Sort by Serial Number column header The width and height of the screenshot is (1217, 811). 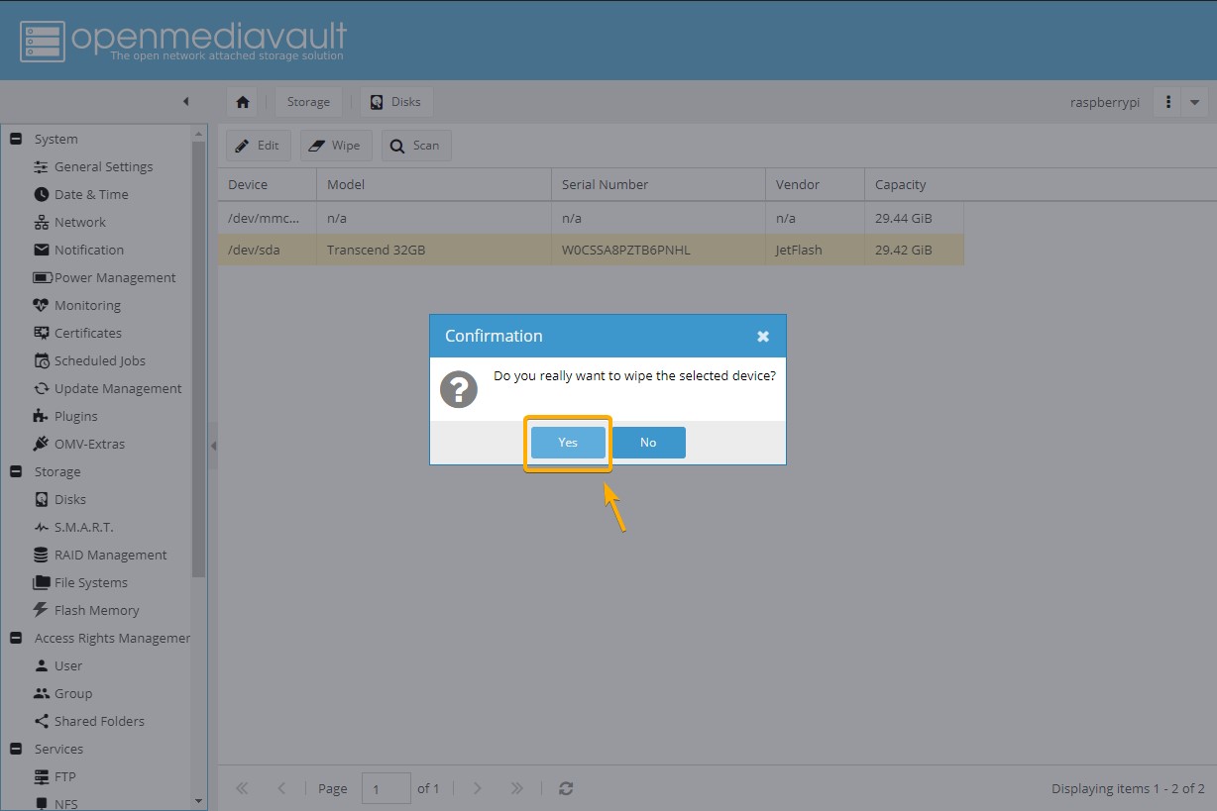(x=659, y=185)
